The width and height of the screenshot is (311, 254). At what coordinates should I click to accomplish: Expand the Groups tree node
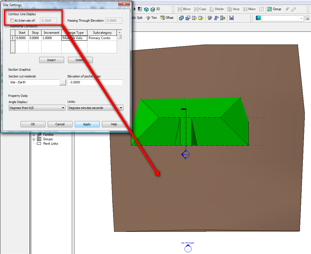pos(34,139)
